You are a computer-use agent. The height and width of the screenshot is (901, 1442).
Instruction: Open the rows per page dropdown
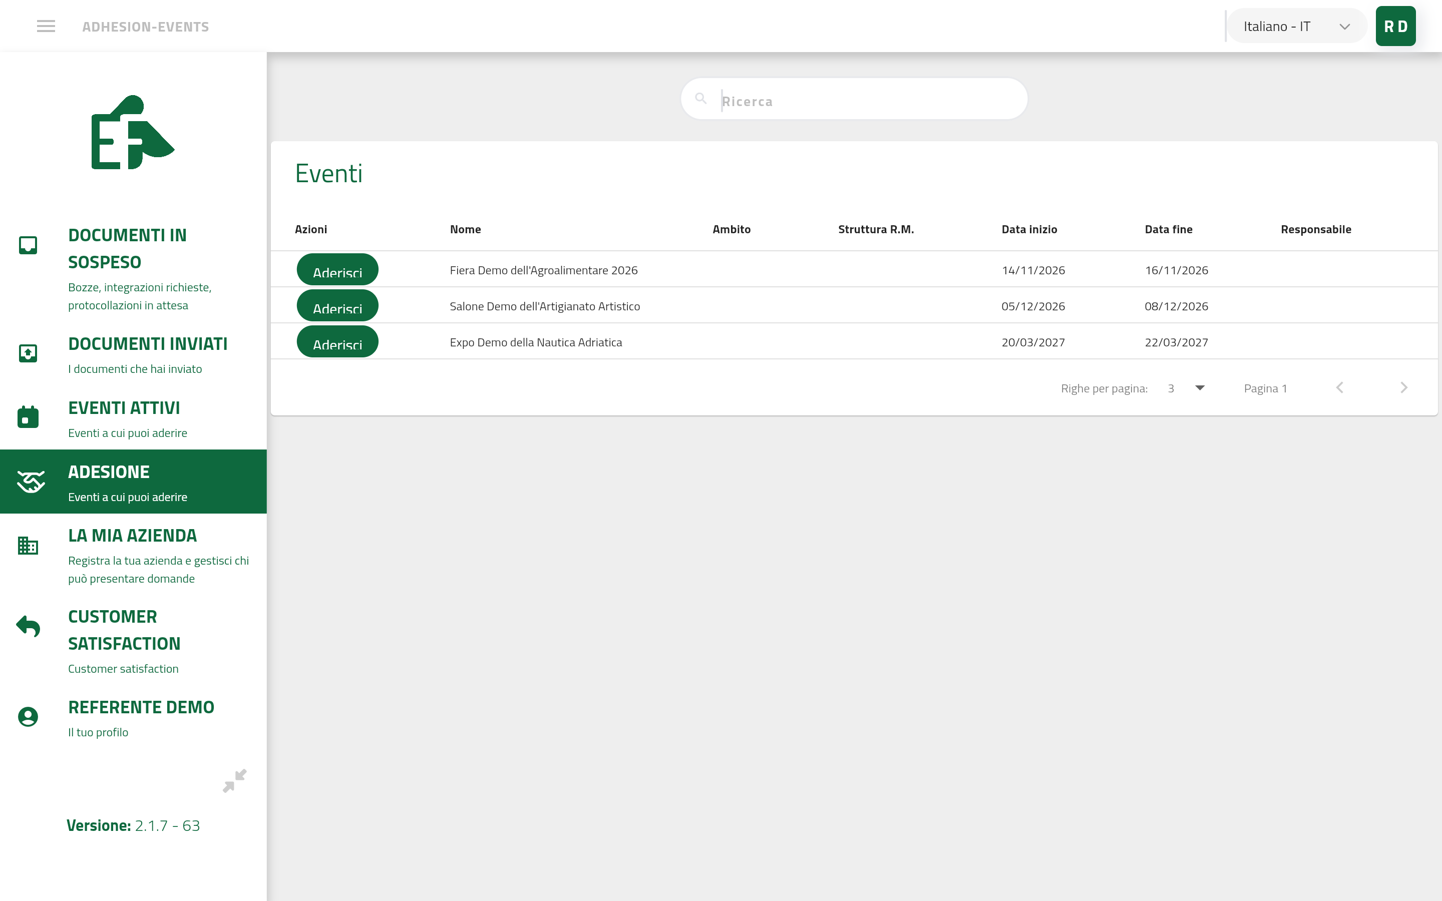coord(1186,388)
